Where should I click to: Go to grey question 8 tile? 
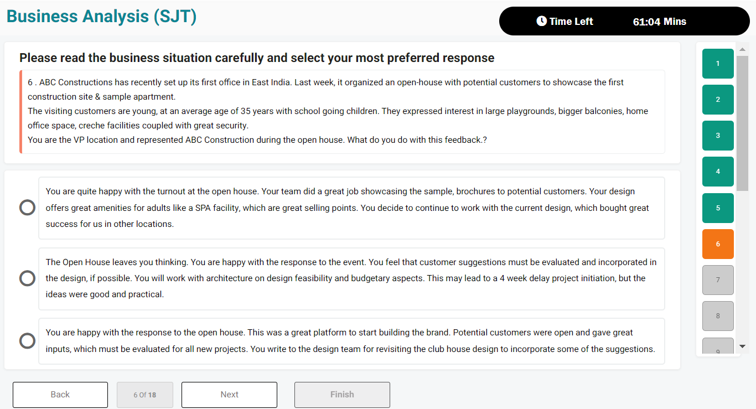[718, 316]
